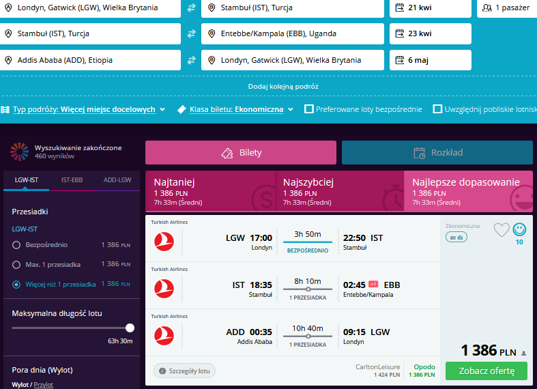Choose the Opodo 1 386 PLN offer
This screenshot has height=389, width=537.
422,371
